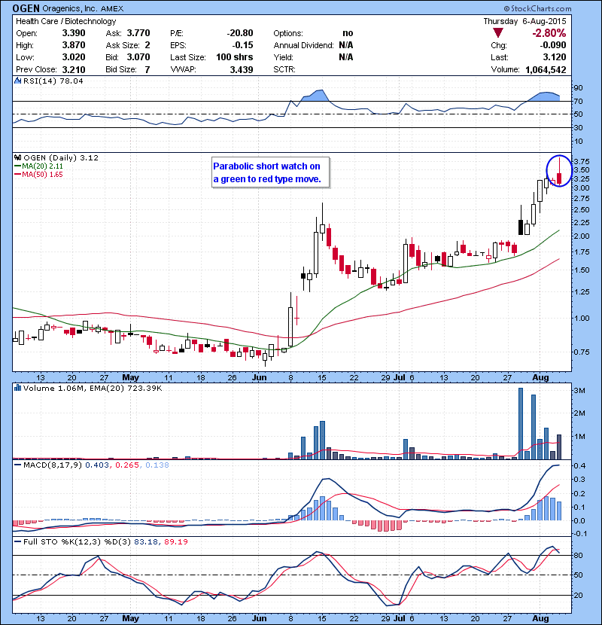Click the Health Care / Biotechnology sector text
The width and height of the screenshot is (602, 625).
point(66,21)
